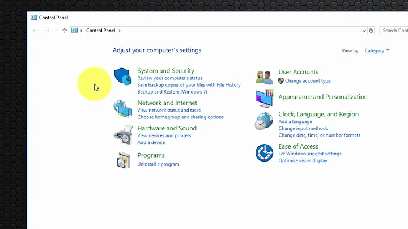Image resolution: width=408 pixels, height=229 pixels.
Task: Open Appearance and Personalization category
Action: [323, 97]
